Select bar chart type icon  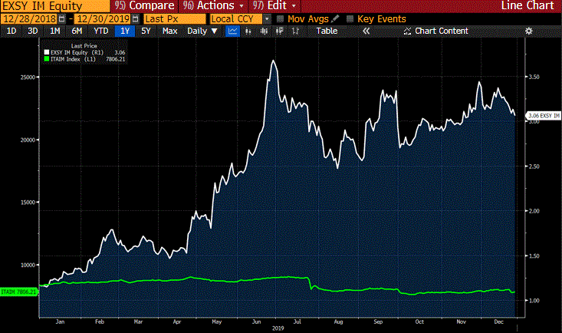[248, 31]
